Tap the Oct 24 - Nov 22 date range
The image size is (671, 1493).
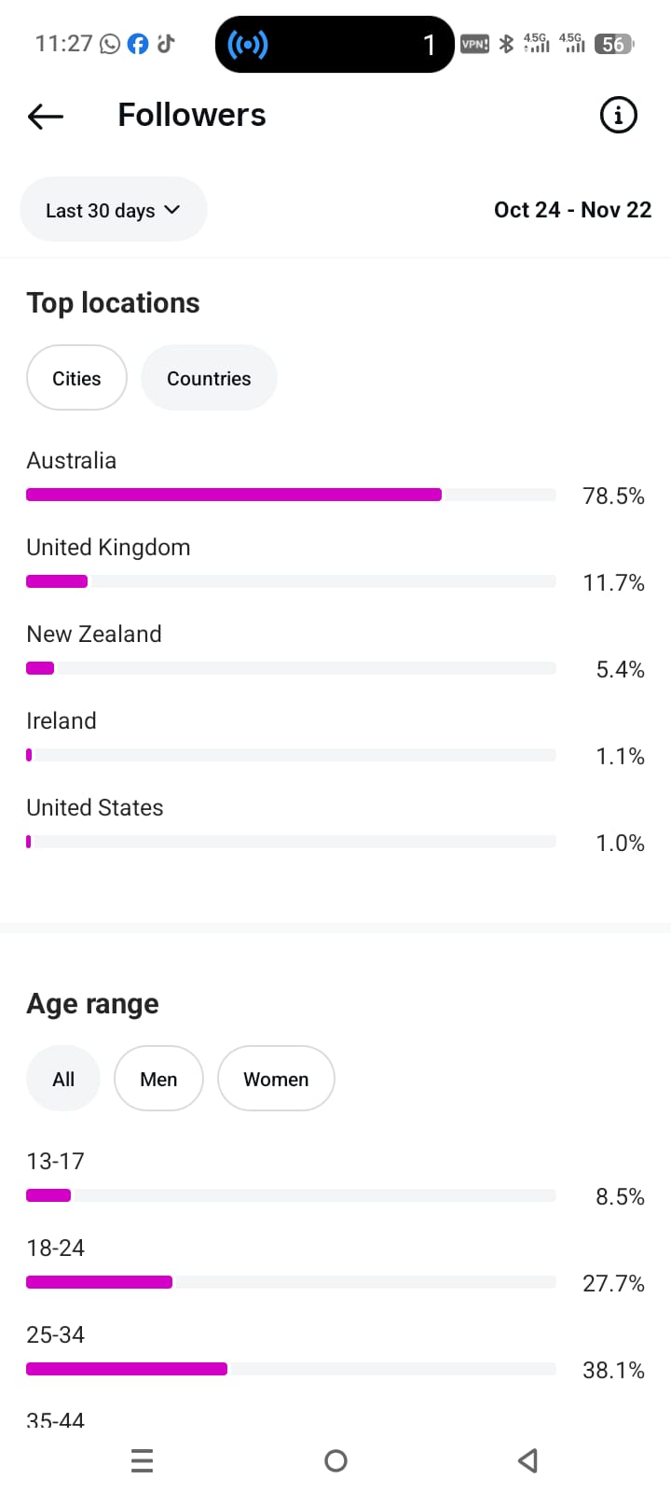572,210
